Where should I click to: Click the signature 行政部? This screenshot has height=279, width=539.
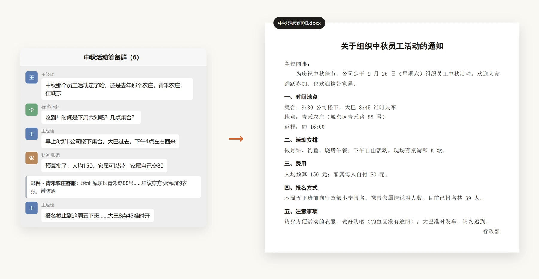(491, 231)
